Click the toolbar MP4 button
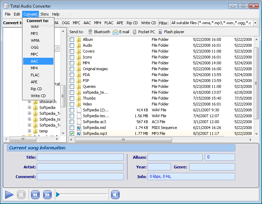The height and width of the screenshot is (204, 262). coord(98,23)
